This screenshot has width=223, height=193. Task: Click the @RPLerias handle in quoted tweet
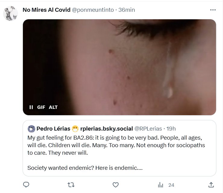[148, 129]
